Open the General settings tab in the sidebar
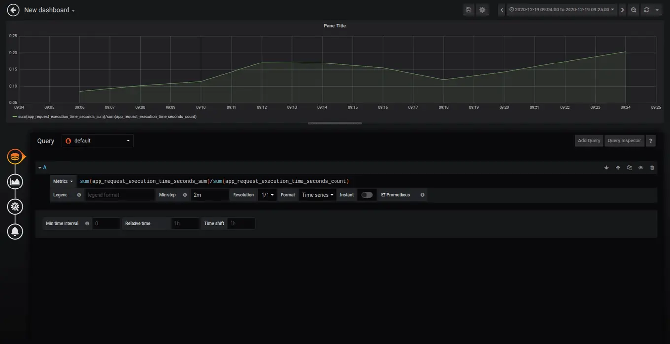This screenshot has width=670, height=344. [x=15, y=207]
